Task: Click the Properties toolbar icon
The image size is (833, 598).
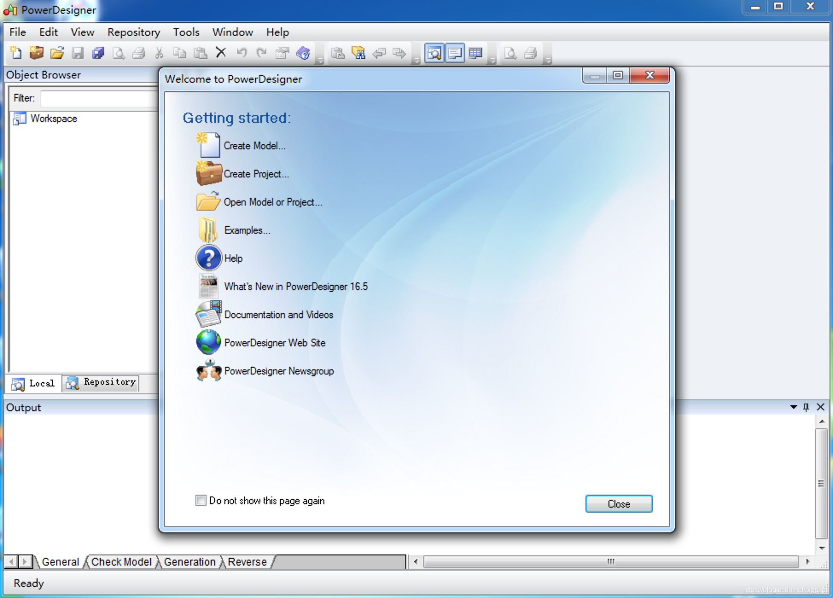Action: [282, 53]
